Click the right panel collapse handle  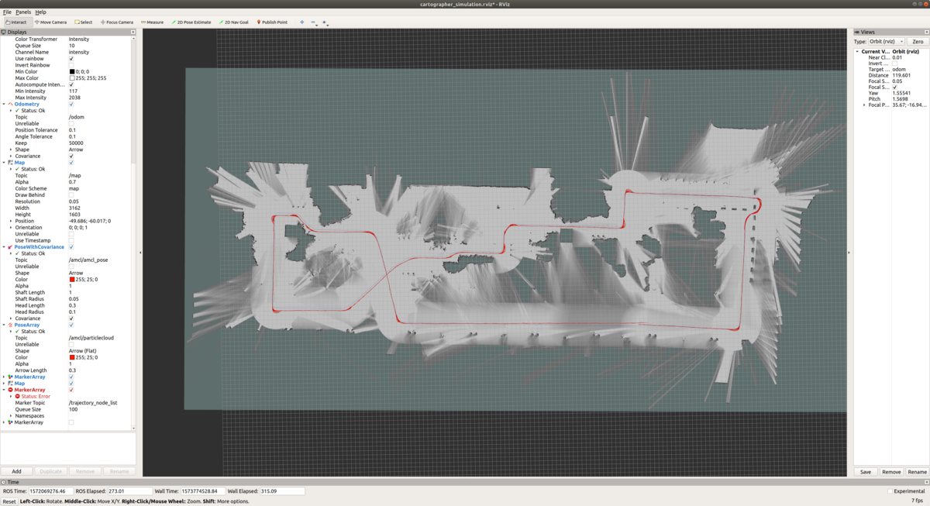[x=849, y=253]
